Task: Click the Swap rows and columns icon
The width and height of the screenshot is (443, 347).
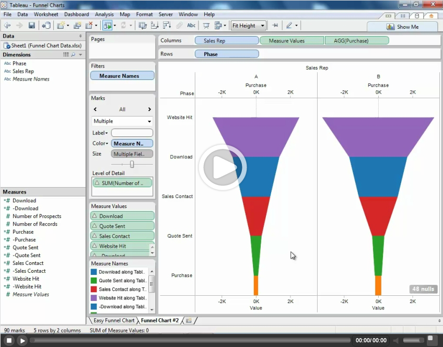Action: point(143,25)
